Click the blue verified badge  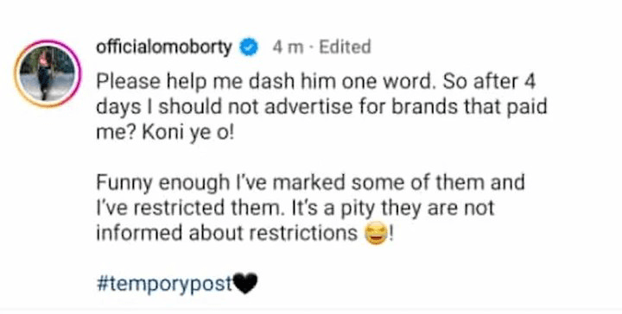(249, 47)
